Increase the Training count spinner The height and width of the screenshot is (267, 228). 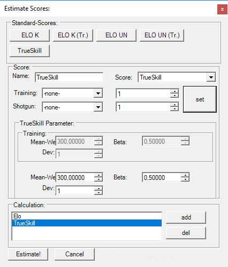174,91
